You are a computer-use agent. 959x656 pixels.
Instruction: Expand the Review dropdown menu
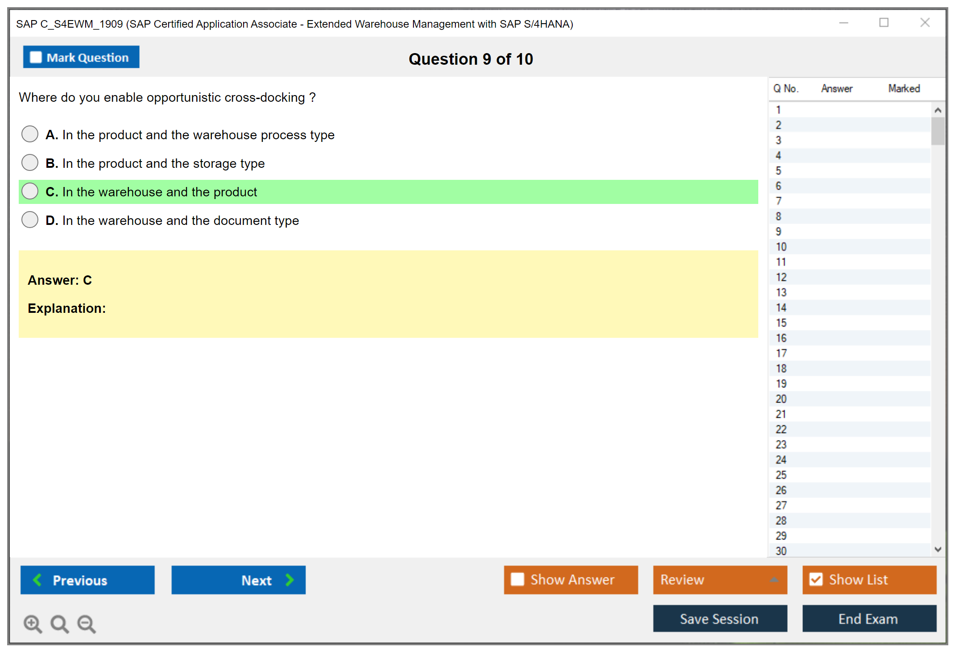774,579
